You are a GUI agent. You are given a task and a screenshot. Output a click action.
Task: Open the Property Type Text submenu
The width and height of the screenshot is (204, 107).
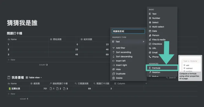tap(128, 42)
